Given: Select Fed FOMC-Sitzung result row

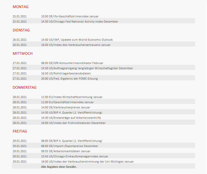Looking at the screenshot, I should click(69, 79).
